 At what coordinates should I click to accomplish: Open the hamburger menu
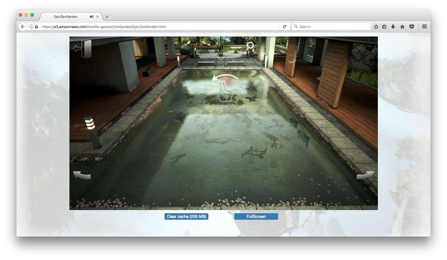[425, 27]
